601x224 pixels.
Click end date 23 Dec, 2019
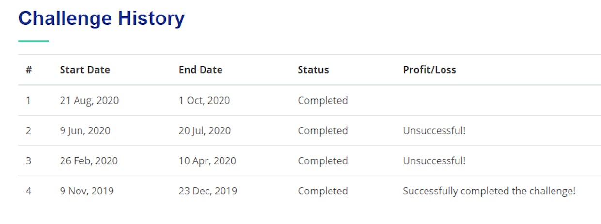point(208,191)
